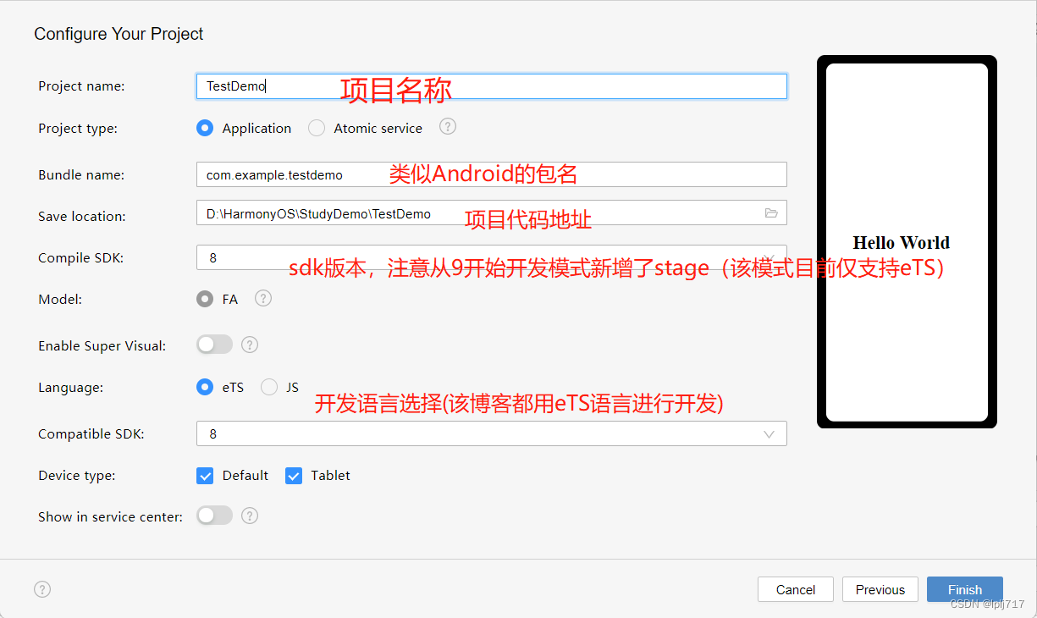Click the Compile SDK: label
The width and height of the screenshot is (1037, 618).
tap(81, 257)
